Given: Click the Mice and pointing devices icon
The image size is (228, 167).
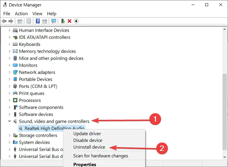Looking at the screenshot, I should [15, 58].
